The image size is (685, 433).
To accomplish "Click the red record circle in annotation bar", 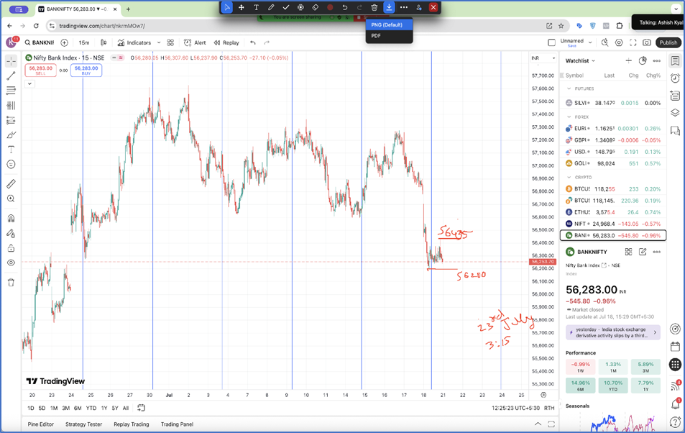I will [x=330, y=7].
